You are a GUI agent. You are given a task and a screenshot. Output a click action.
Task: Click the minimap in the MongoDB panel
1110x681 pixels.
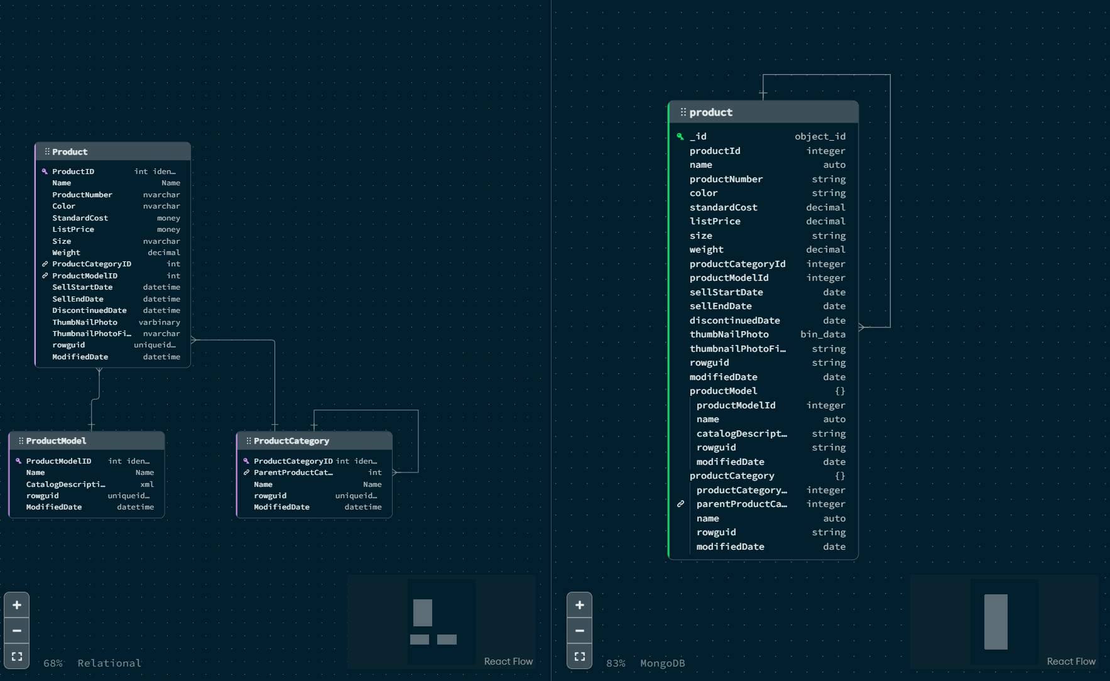pos(1004,622)
